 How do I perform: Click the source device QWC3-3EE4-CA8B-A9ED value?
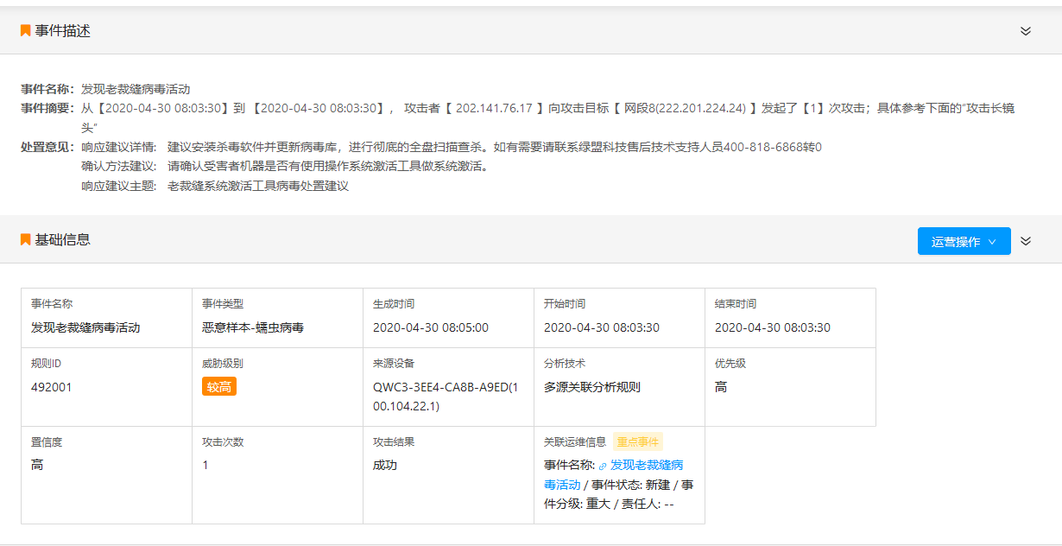click(439, 387)
